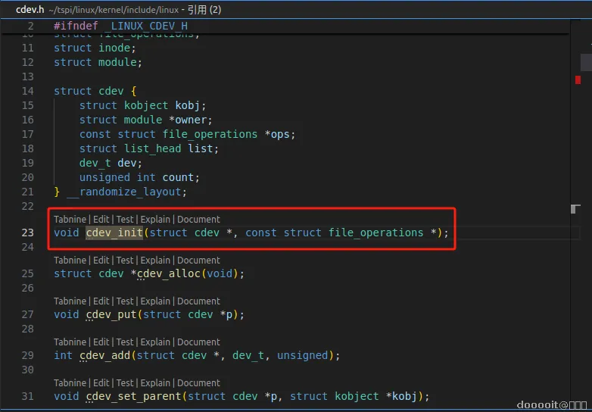
Task: Click the dev_t type on line 19
Action: point(95,163)
